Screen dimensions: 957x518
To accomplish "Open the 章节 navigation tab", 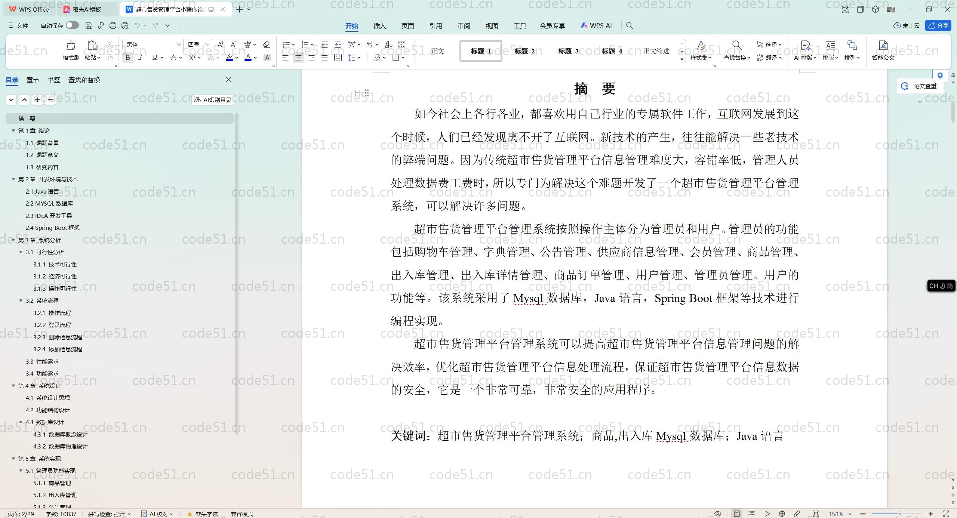I will (33, 80).
